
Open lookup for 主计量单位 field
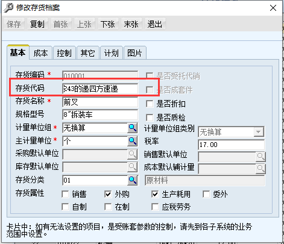133,141
